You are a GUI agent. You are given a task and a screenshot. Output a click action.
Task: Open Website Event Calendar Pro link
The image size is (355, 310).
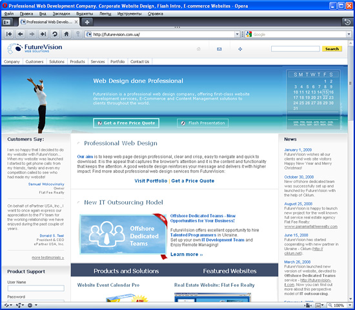pyautogui.click(x=108, y=285)
